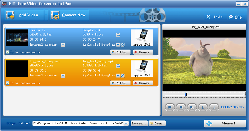
Task: Click the '906905 k Bytes' size text
Action: 41,65
